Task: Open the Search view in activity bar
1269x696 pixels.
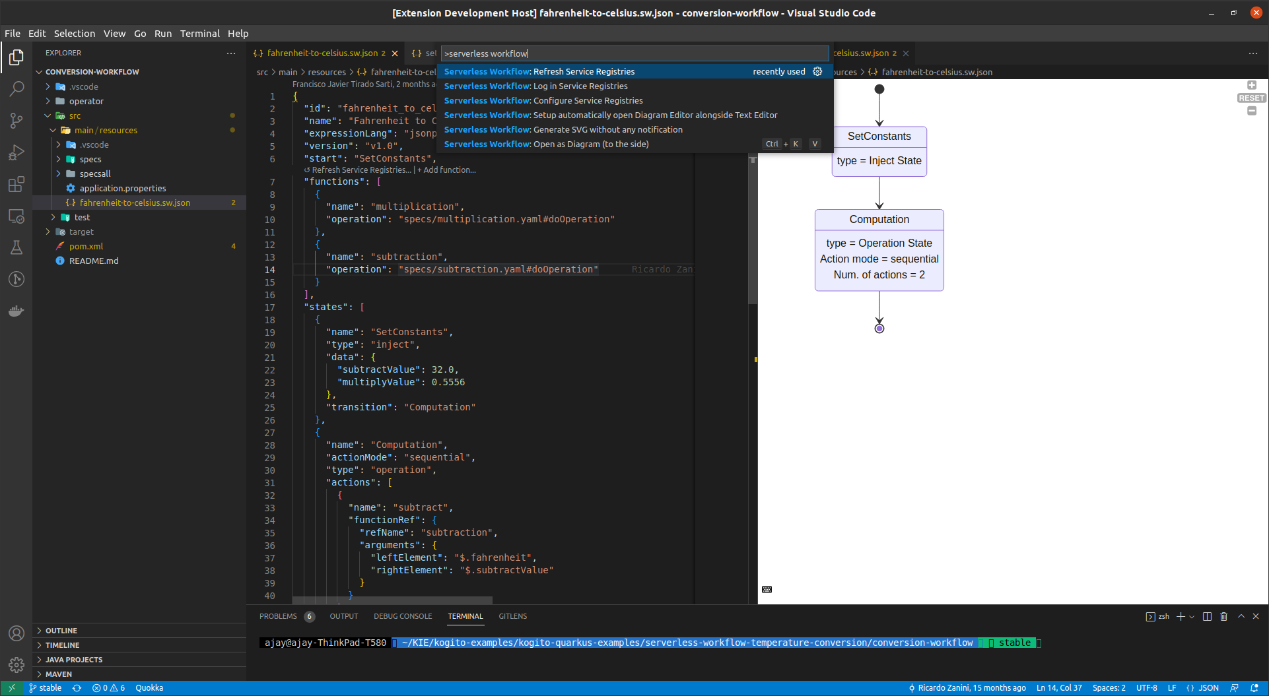Action: click(x=17, y=88)
